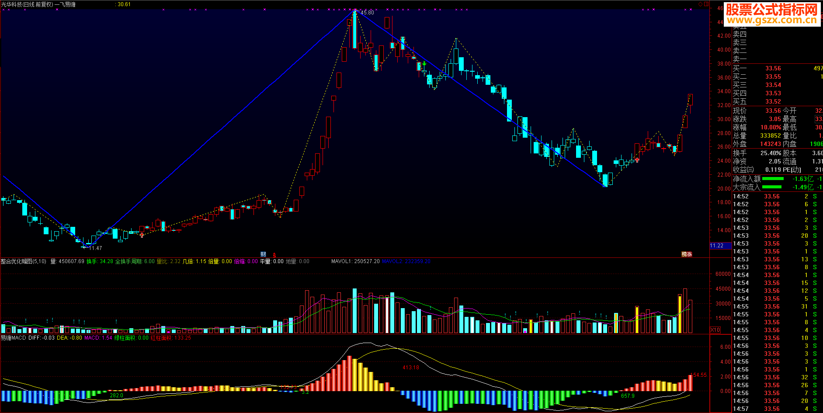Click the 买五 bid price 33.52
Viewport: 823px width, 413px height.
[773, 101]
